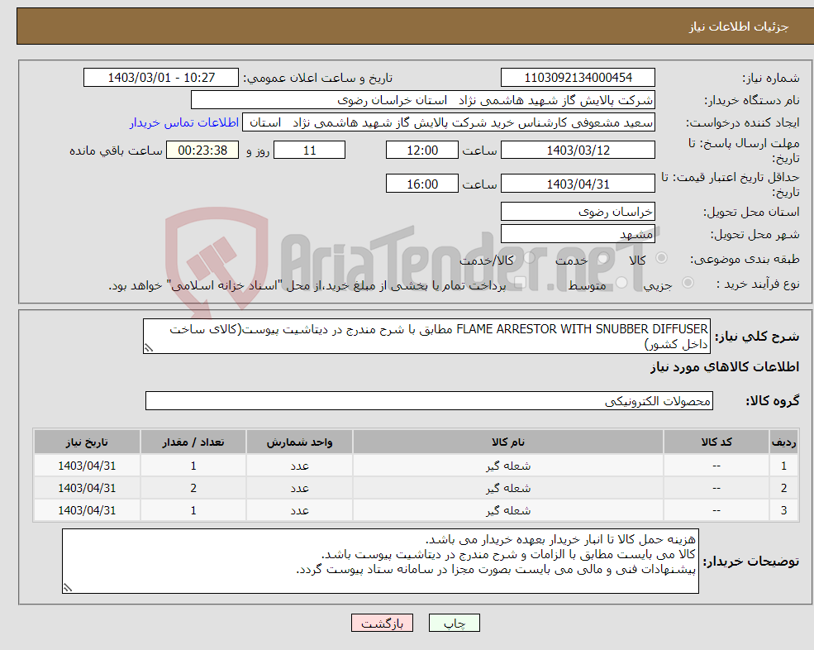
Task: Select the کالا/خدمت radio button
Action: 529,258
